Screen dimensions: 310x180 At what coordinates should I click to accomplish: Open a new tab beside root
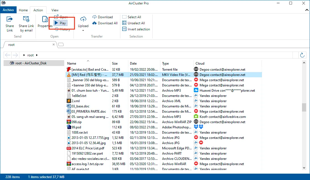point(61,44)
